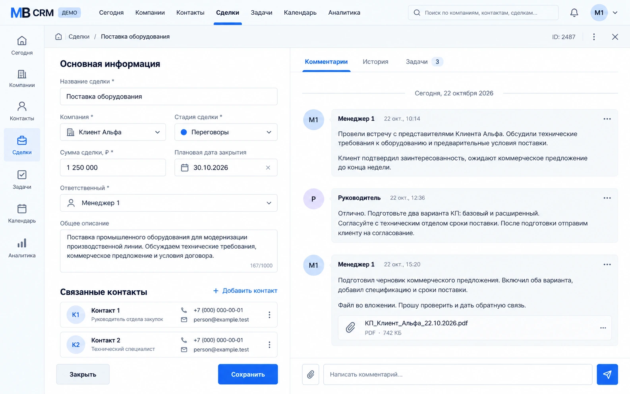Open Контакт 1 options menu
Viewport: 630px width, 394px height.
tap(269, 315)
